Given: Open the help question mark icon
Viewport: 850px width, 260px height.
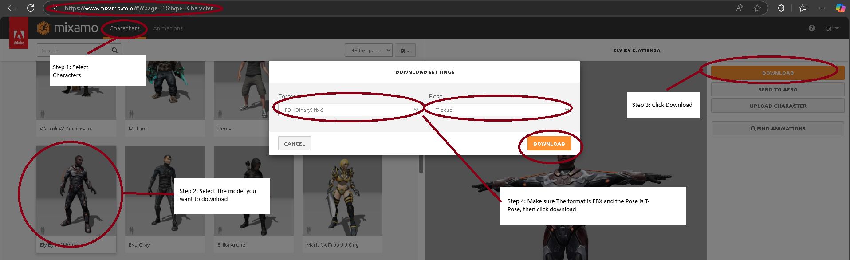Looking at the screenshot, I should tap(811, 28).
